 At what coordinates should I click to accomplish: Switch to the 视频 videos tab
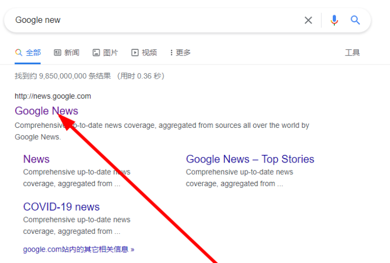144,52
